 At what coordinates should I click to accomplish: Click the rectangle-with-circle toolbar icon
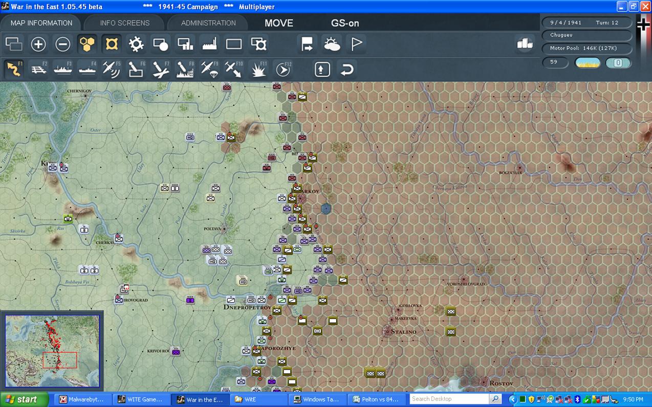[161, 44]
